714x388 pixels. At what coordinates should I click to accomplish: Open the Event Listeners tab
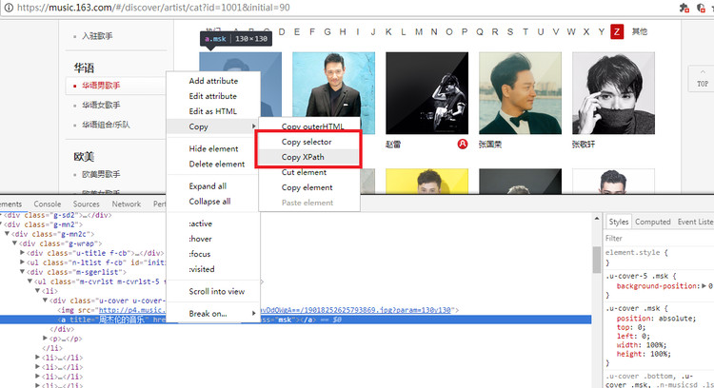[x=695, y=222]
